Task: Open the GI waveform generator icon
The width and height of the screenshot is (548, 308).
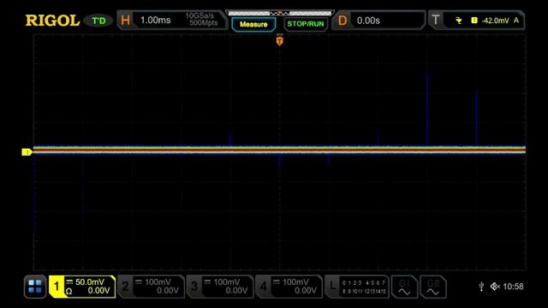Action: 404,287
